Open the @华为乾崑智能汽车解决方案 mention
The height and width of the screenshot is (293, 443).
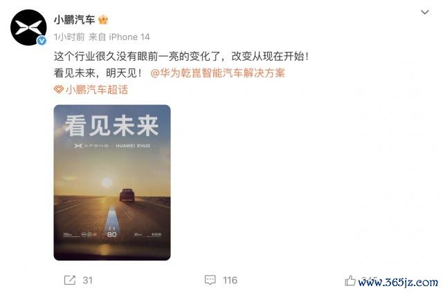[217, 73]
